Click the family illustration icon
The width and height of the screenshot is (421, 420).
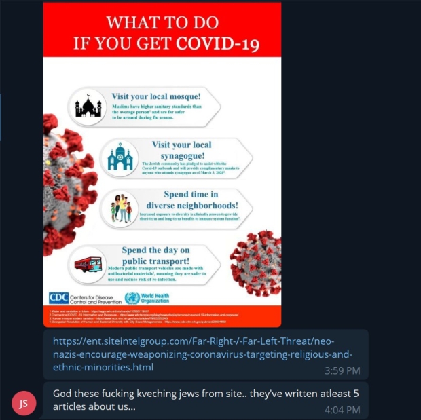point(122,208)
